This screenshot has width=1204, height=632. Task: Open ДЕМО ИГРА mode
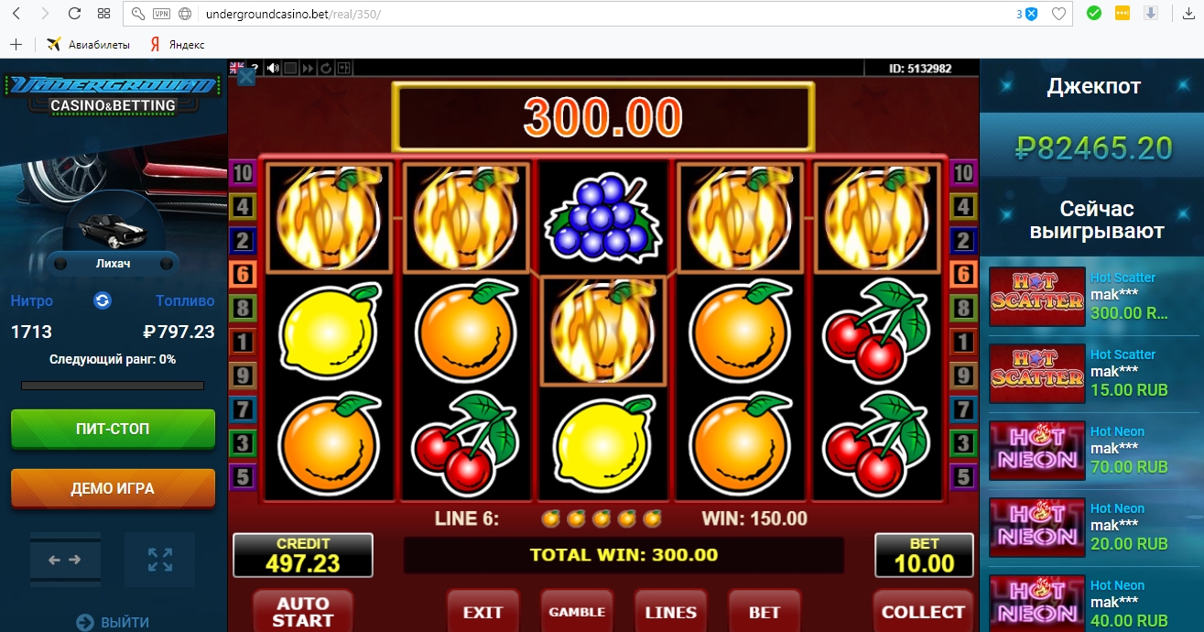pyautogui.click(x=114, y=488)
